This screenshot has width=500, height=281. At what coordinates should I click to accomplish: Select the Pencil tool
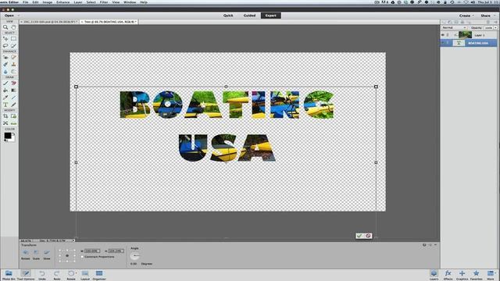[13, 105]
